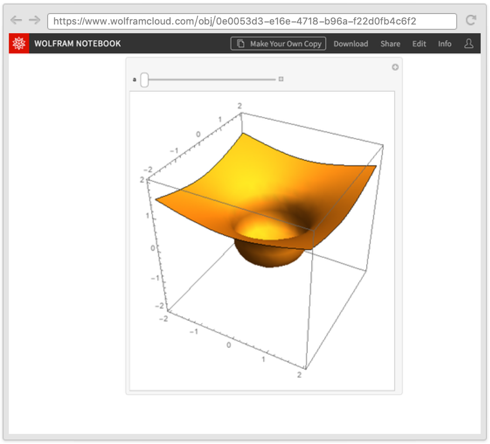Click the browser forward arrow
Image resolution: width=490 pixels, height=444 pixels.
click(34, 20)
